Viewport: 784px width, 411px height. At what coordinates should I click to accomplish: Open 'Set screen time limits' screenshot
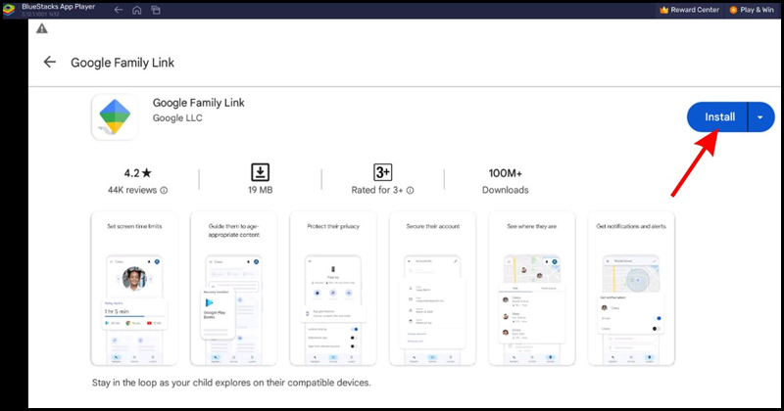click(x=134, y=289)
